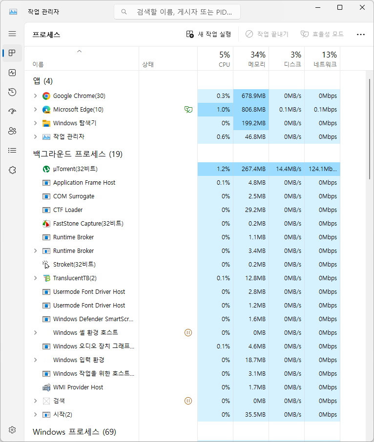Expand the Microsoft Edge(10) process group

(x=35, y=109)
